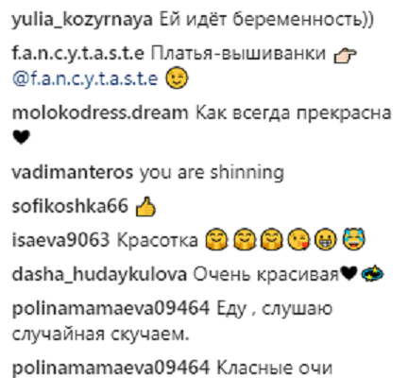Open the f.a.n.c.y.t.a.s.t.e commenter username
Screen dimensions: 408x378
pyautogui.click(x=78, y=54)
